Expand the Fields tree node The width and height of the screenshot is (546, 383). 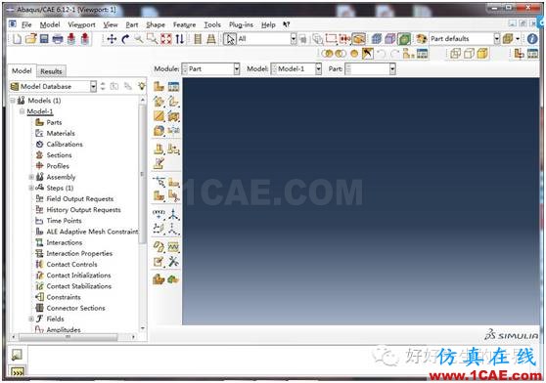(x=31, y=319)
